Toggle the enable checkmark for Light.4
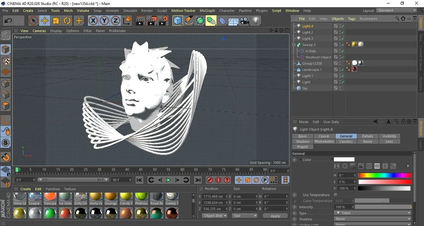 coord(343,26)
